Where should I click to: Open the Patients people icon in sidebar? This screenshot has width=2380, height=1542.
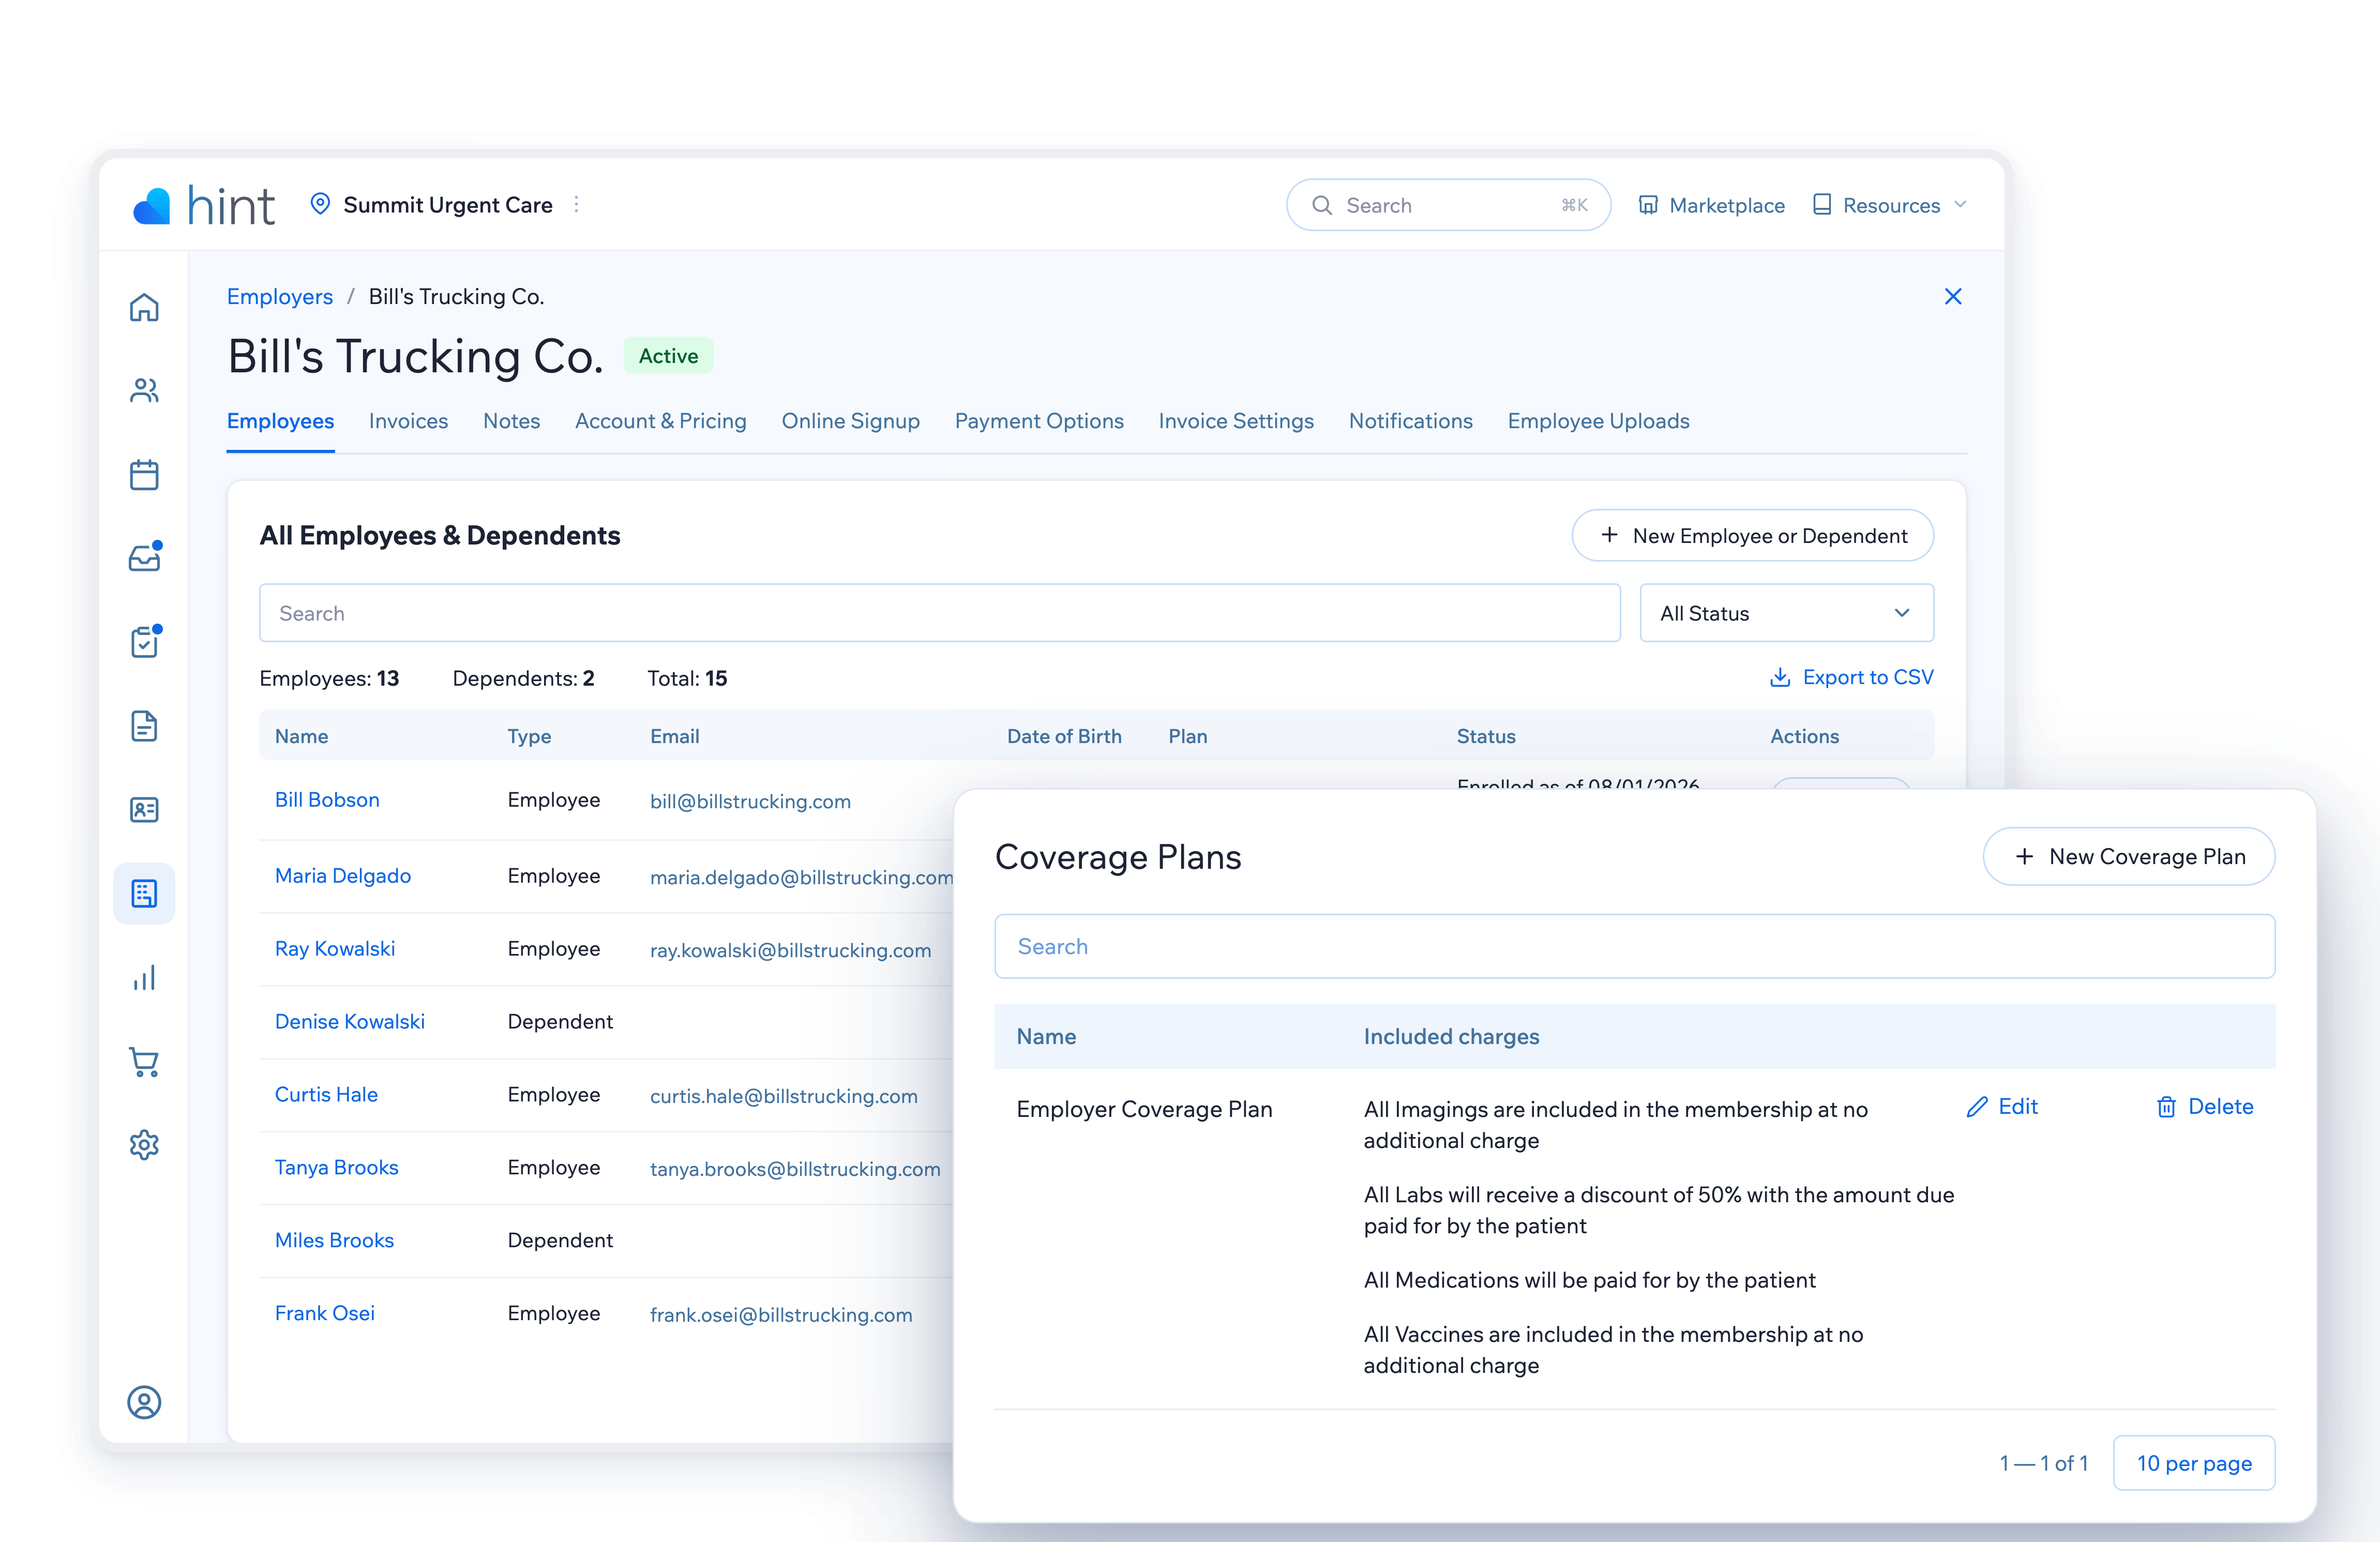coord(144,390)
